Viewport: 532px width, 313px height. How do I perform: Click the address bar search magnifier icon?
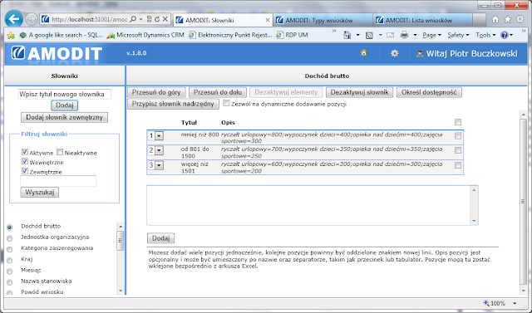coord(133,19)
